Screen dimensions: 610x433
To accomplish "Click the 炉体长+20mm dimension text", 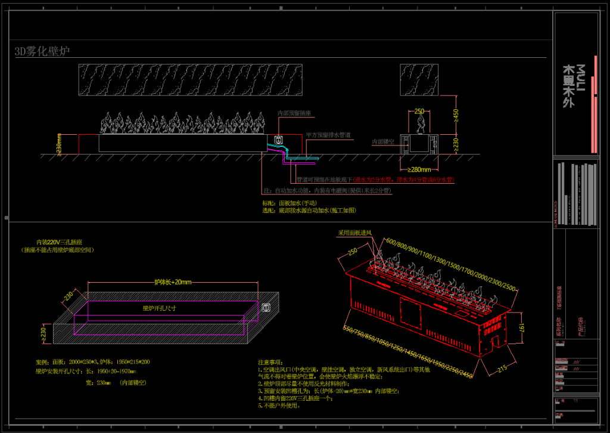I will tap(173, 282).
